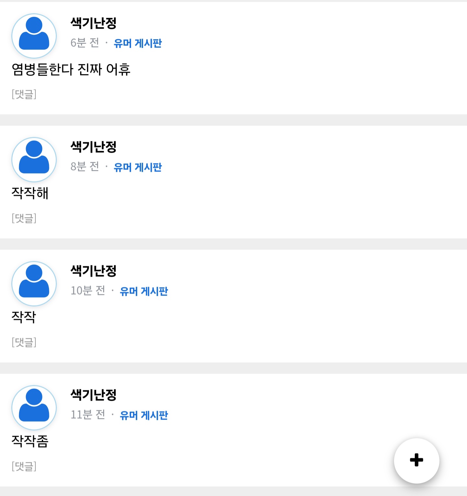This screenshot has height=496, width=467.
Task: Open profile avatar on the 8분 전 post
Action: click(34, 160)
